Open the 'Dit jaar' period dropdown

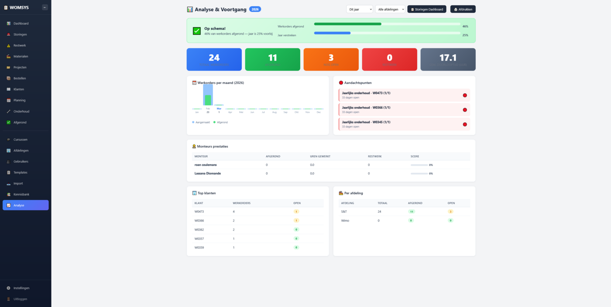point(359,9)
